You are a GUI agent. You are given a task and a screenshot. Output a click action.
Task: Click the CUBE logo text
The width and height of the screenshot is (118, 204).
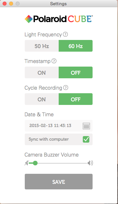(80, 19)
